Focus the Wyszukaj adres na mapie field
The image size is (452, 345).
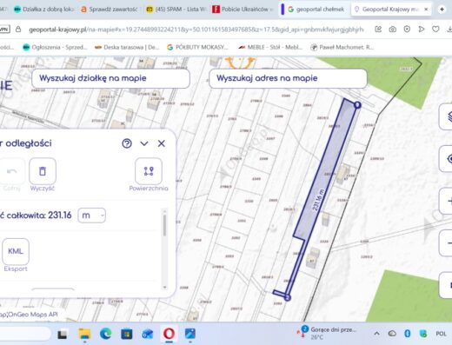point(288,78)
